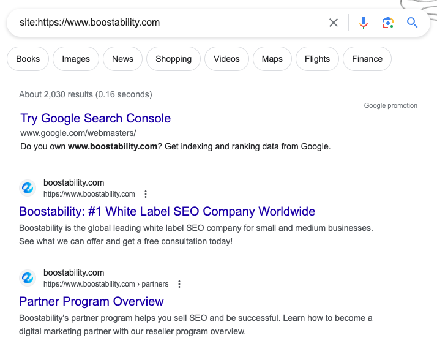Open the Finance filter chip
This screenshot has height=349, width=437.
point(367,59)
